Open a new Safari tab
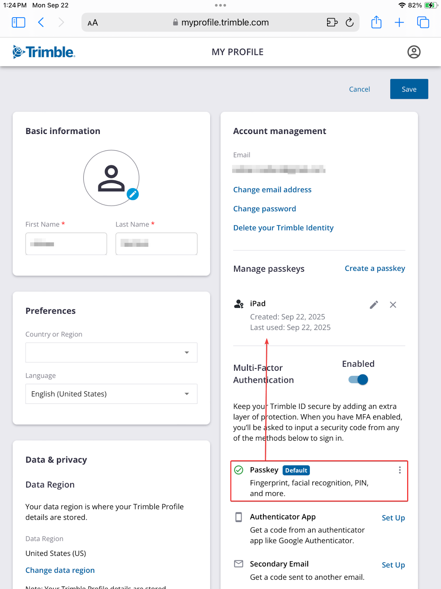This screenshot has width=441, height=589. click(399, 22)
